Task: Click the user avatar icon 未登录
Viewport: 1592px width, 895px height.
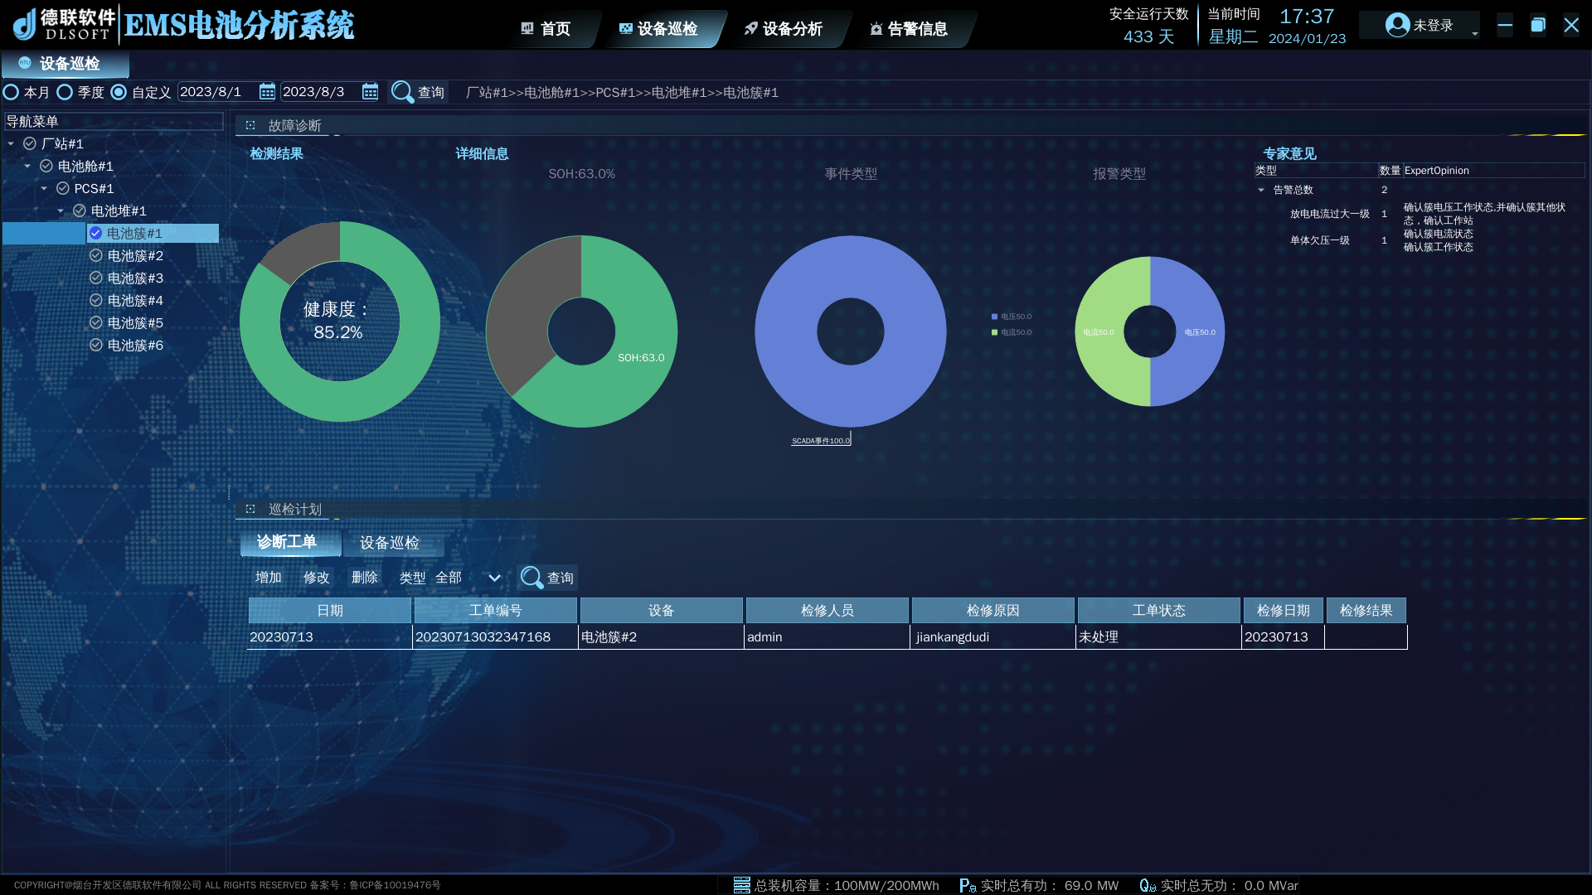Action: point(1397,26)
